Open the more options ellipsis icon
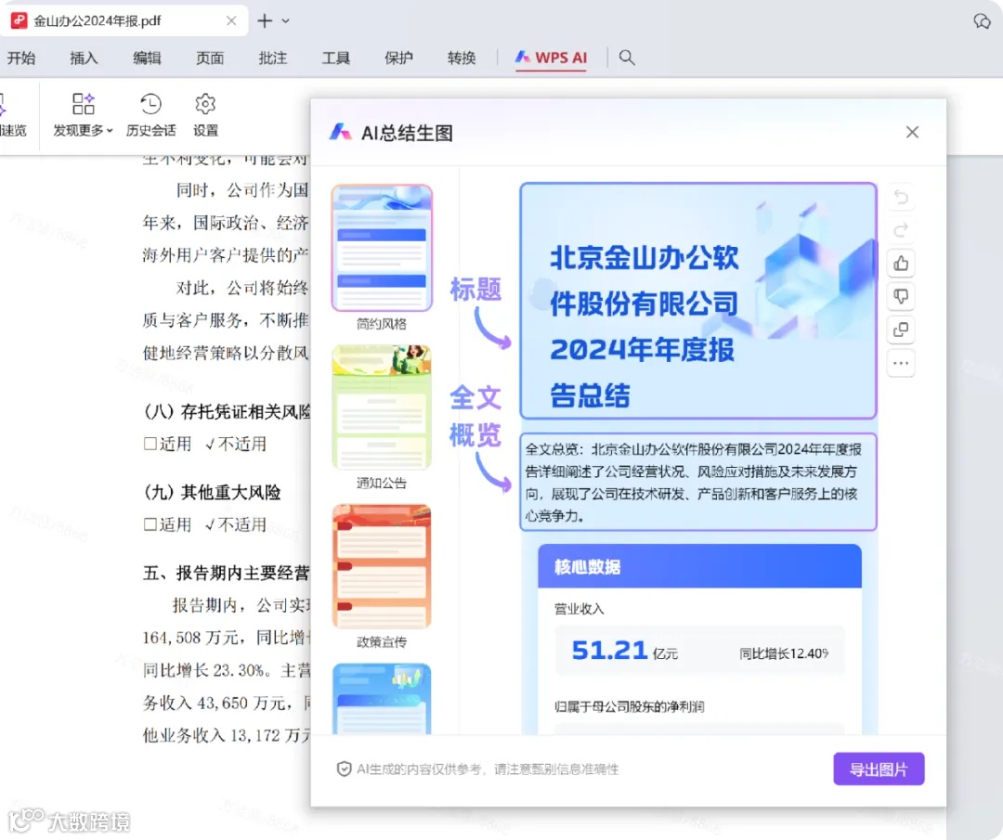The width and height of the screenshot is (1003, 840). [x=901, y=363]
